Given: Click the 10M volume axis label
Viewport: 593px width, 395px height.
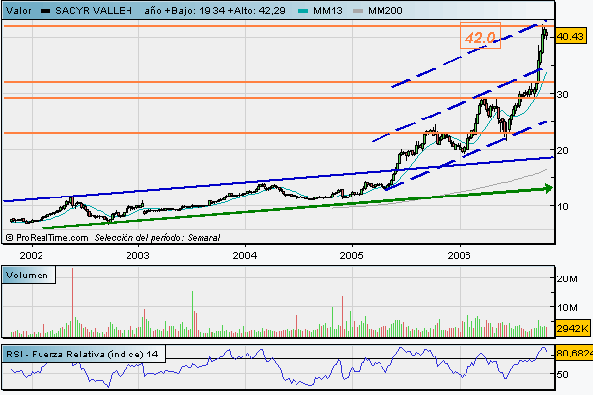Looking at the screenshot, I should [x=567, y=308].
